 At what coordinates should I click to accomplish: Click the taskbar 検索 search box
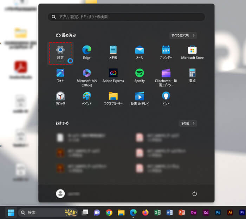pyautogui.click(x=48, y=213)
